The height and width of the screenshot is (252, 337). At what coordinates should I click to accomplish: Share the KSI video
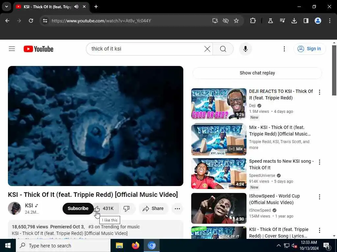(153, 208)
